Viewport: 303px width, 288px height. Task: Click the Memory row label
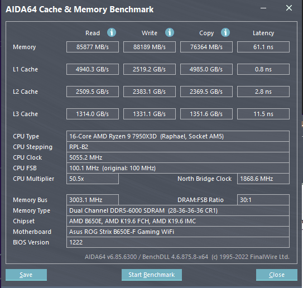(x=25, y=47)
